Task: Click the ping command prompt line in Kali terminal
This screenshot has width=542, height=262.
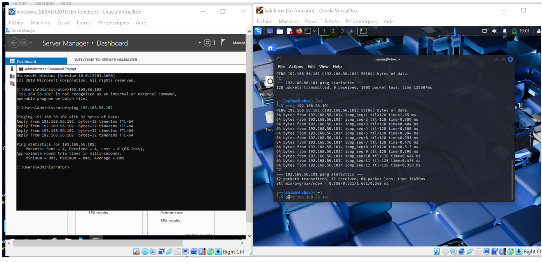Action: pos(307,197)
